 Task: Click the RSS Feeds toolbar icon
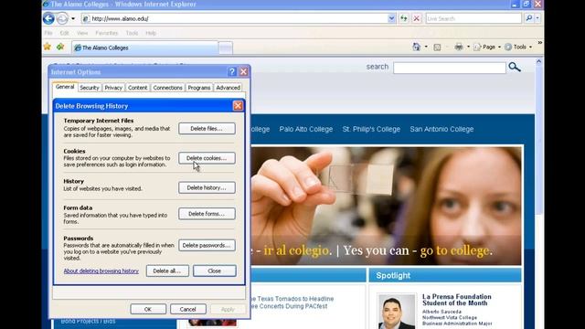pos(437,47)
